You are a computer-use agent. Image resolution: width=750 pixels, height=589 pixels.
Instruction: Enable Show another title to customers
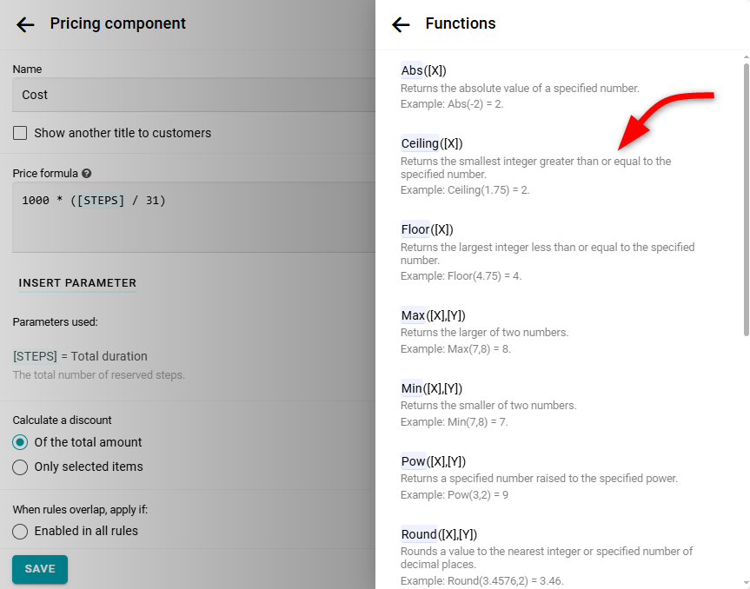click(x=20, y=133)
